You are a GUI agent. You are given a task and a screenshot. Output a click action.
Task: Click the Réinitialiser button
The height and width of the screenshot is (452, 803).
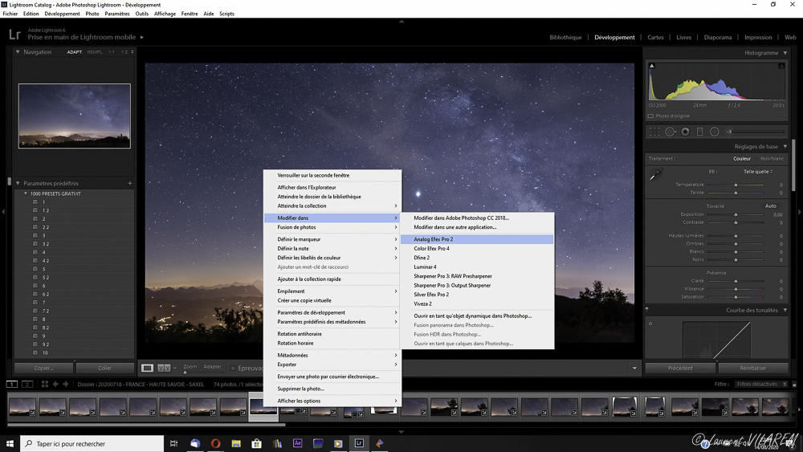(752, 369)
